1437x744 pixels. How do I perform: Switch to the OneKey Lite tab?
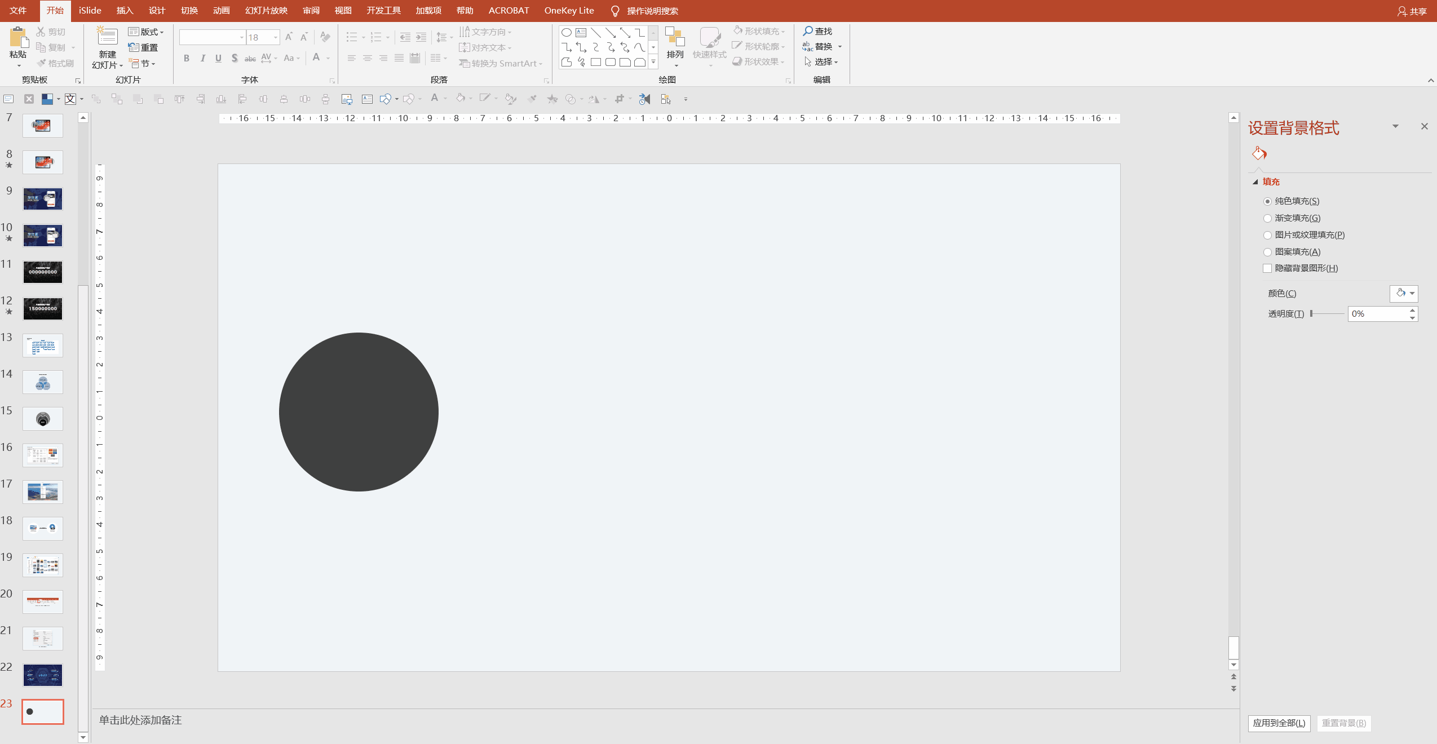click(569, 11)
